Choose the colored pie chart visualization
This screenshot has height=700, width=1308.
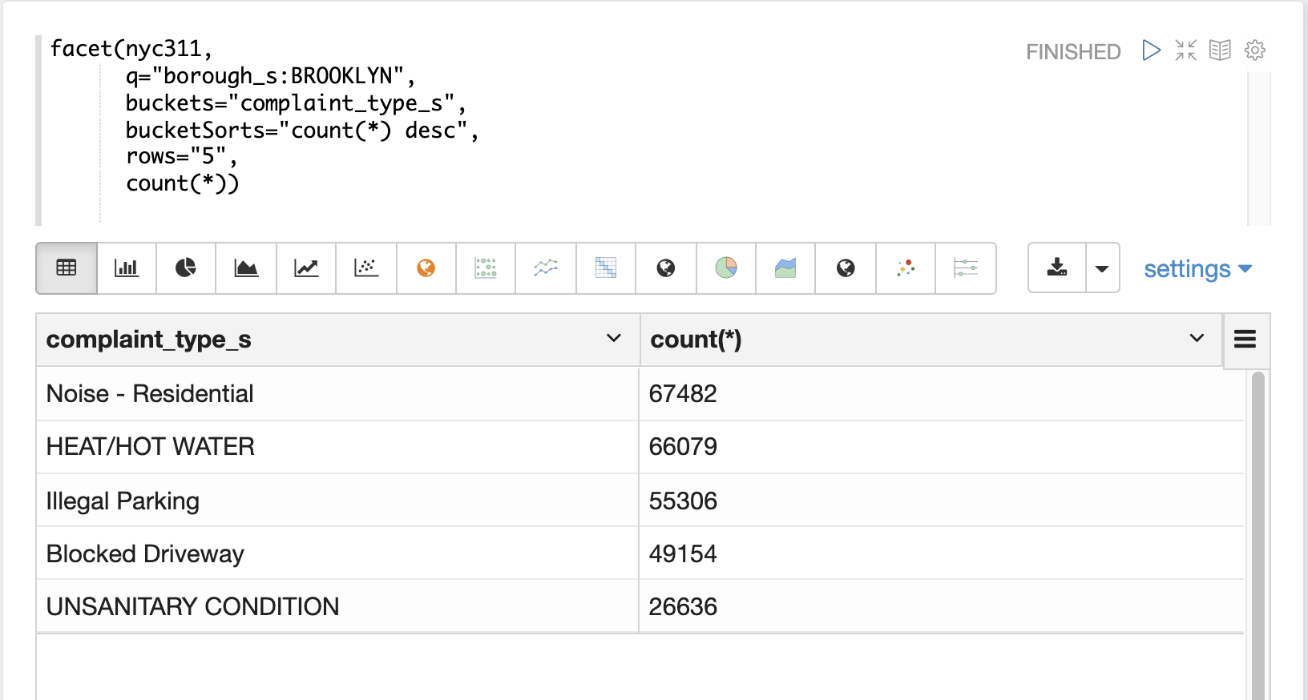726,268
